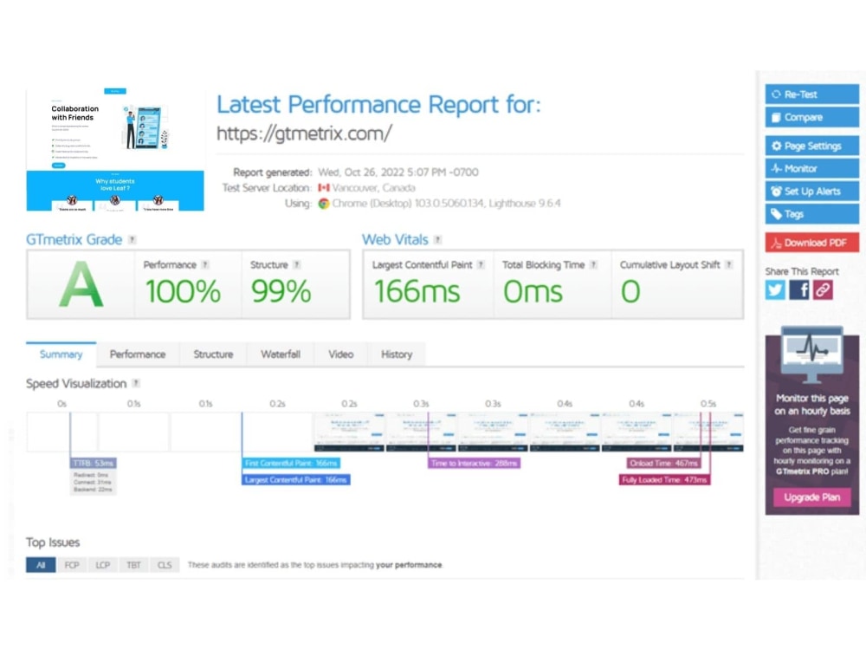Click Onload Time 467ms marker
This screenshot has width=866, height=650.
pyautogui.click(x=663, y=463)
